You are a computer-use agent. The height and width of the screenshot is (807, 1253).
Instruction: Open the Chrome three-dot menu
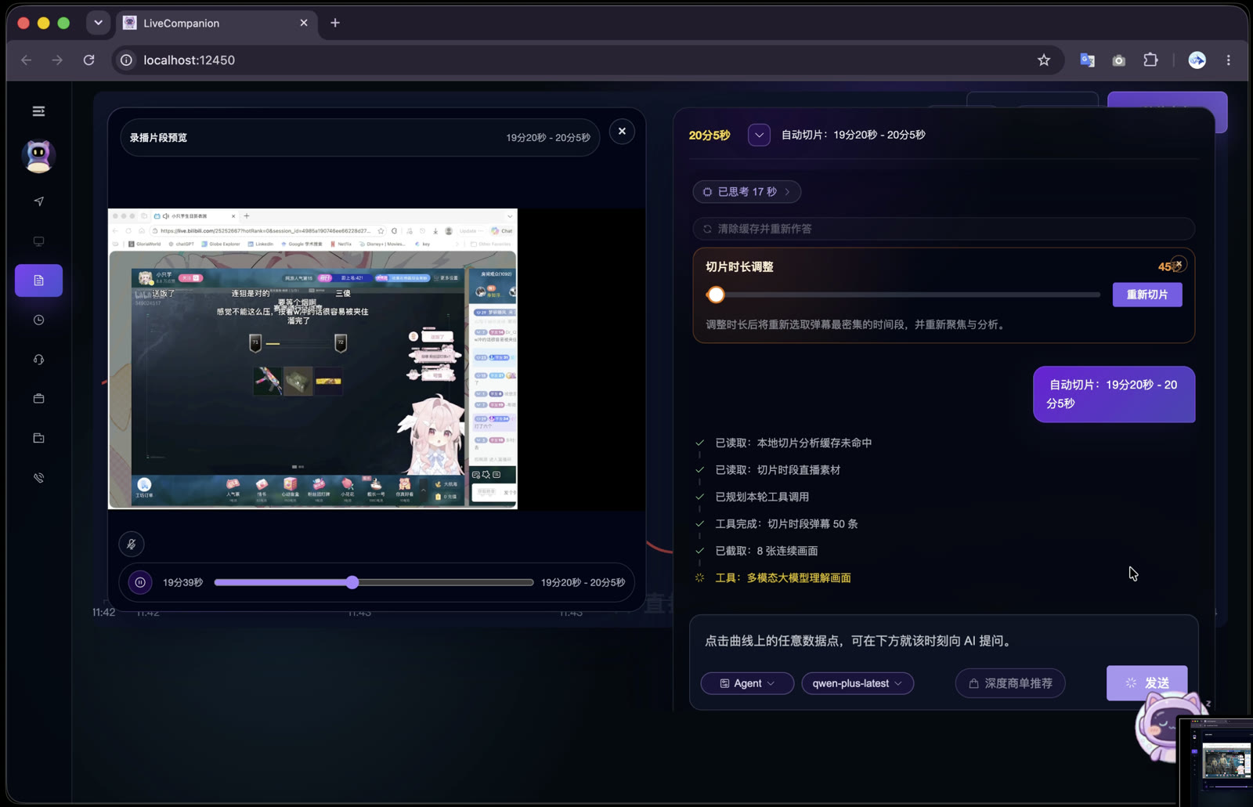click(x=1228, y=60)
